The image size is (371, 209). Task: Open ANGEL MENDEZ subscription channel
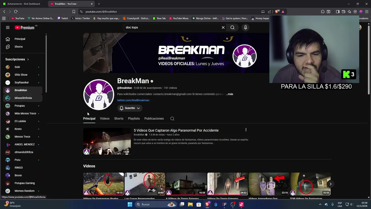point(23,145)
